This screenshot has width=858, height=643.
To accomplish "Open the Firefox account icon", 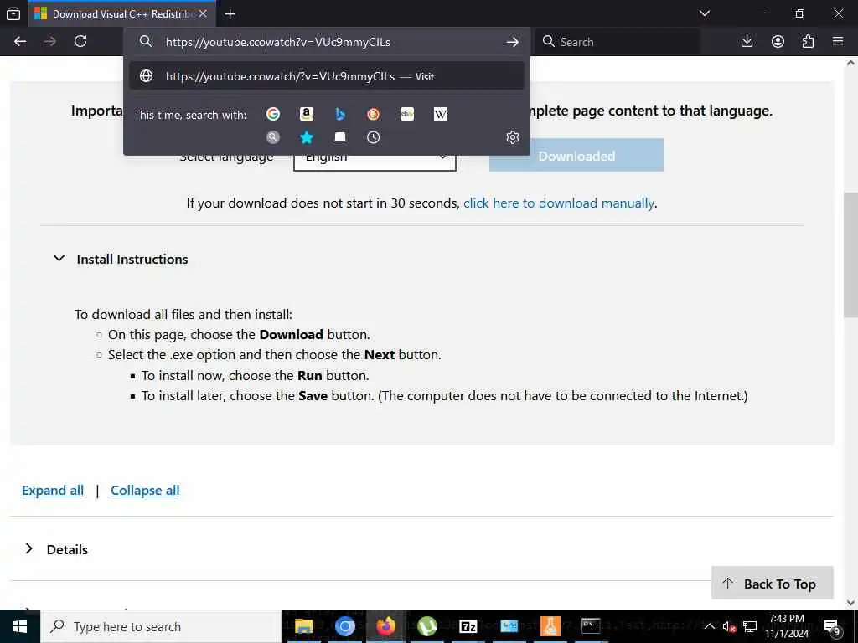I will (778, 42).
